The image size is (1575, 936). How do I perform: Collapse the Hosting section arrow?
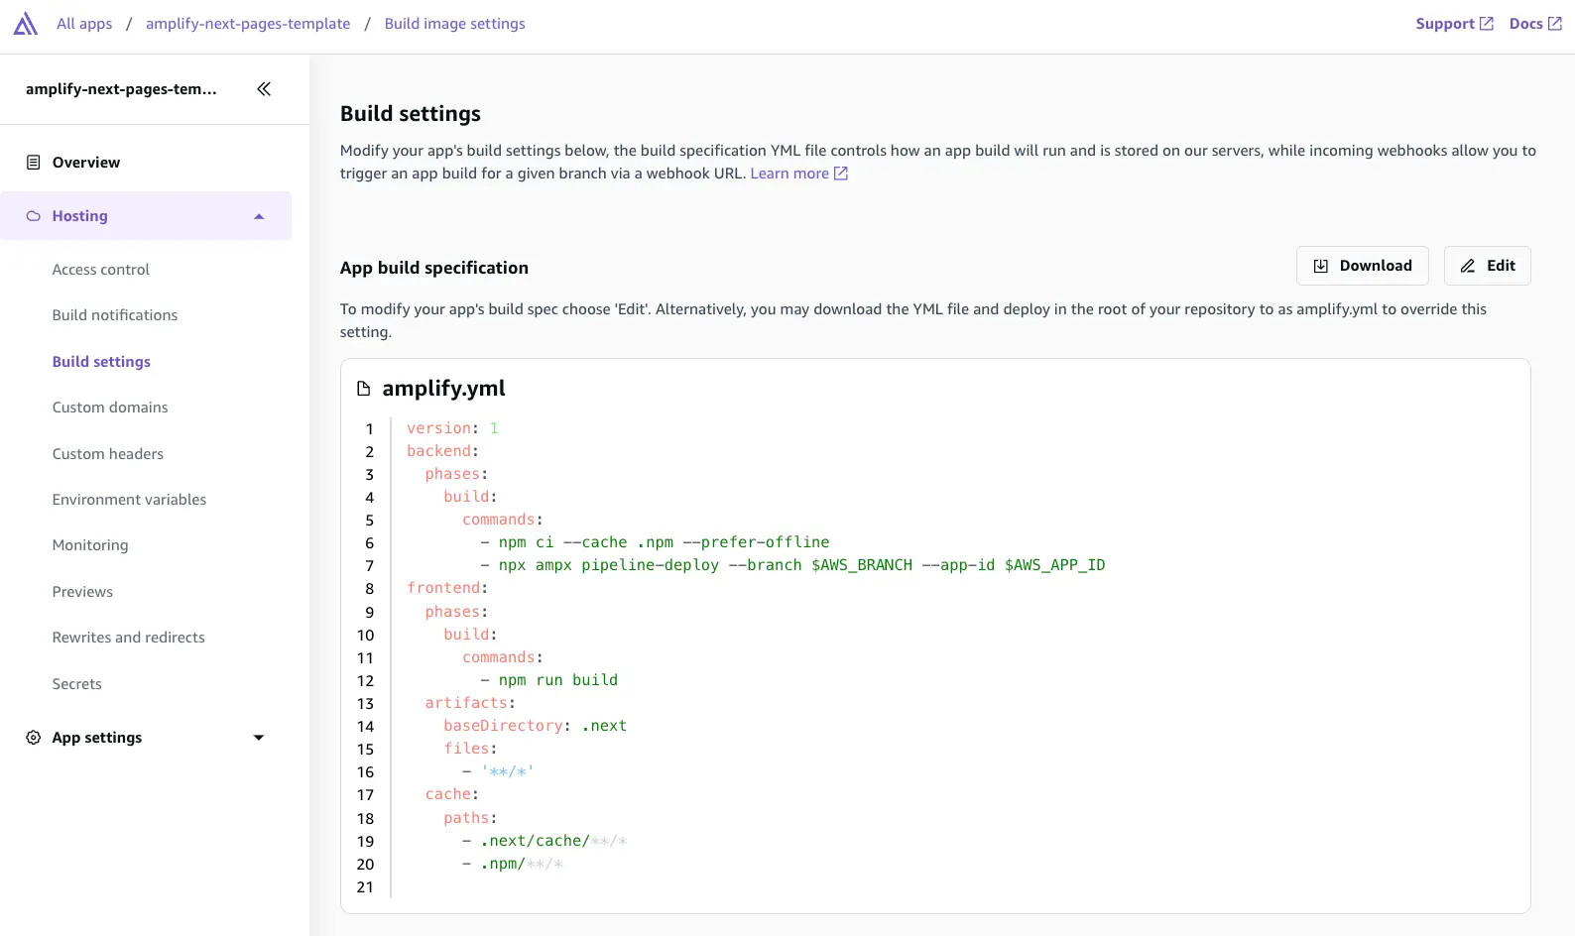pyautogui.click(x=259, y=216)
